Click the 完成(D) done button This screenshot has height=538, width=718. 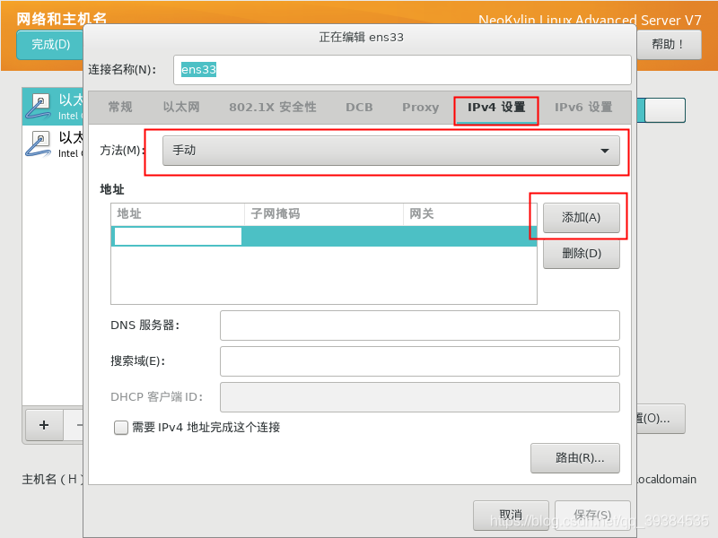coord(50,44)
